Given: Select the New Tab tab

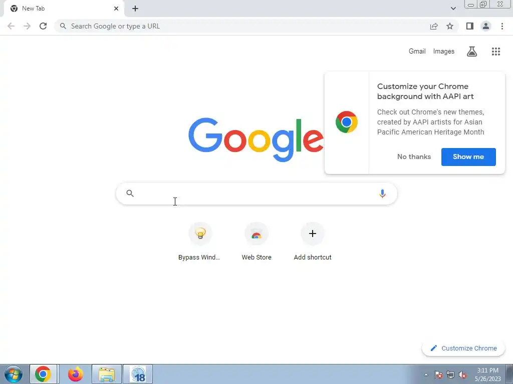Looking at the screenshot, I should pos(64,9).
